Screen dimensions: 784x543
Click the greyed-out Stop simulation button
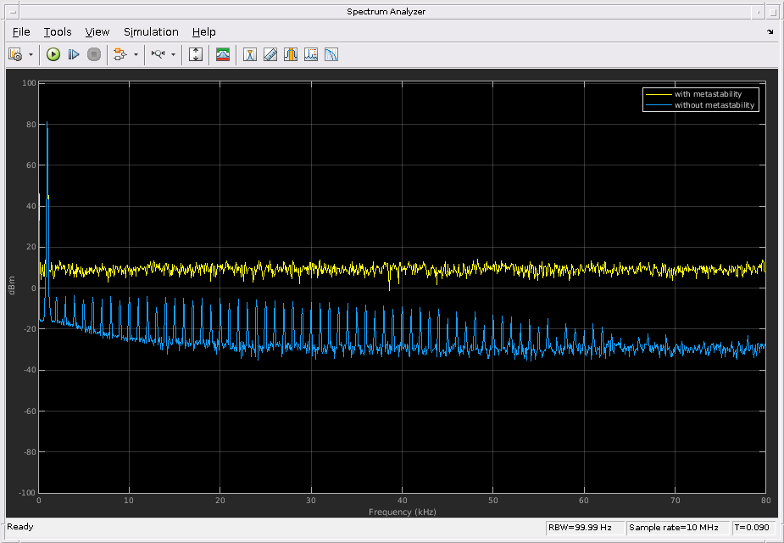(94, 54)
